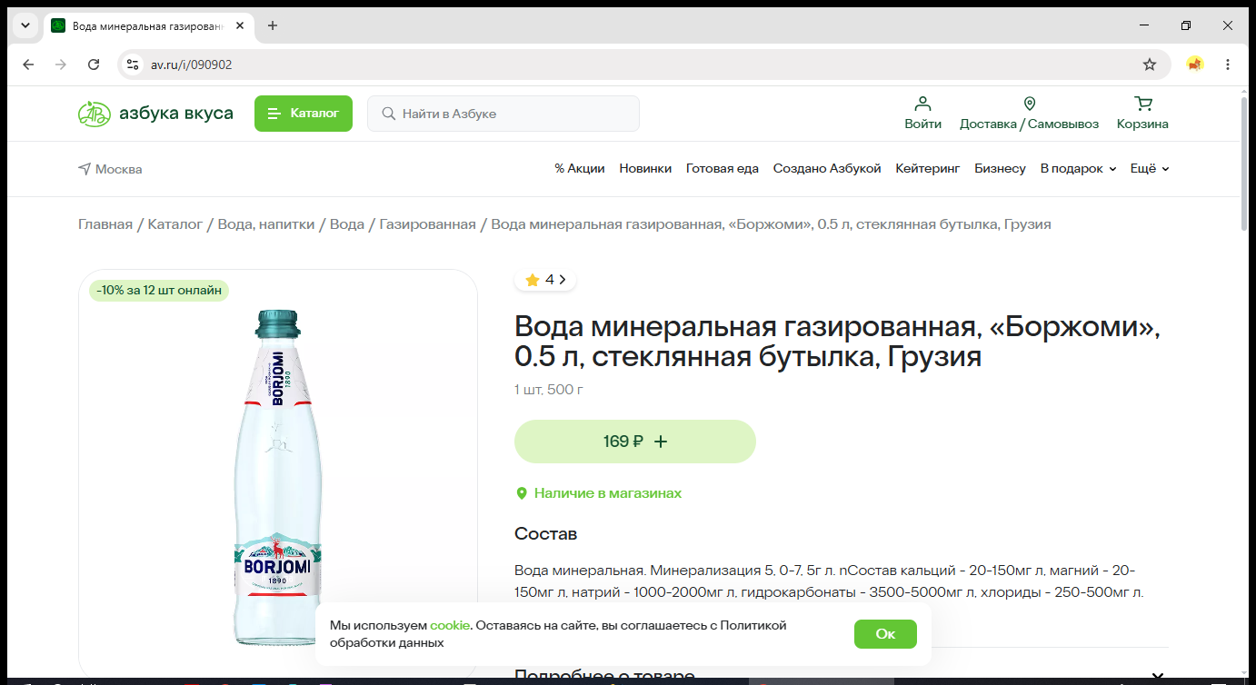Open the Chrome three-dot menu

pos(1228,65)
